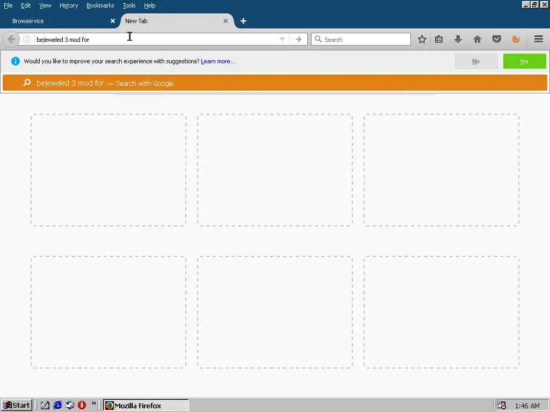The width and height of the screenshot is (550, 412).
Task: Open the address bar history dropdown arrow
Action: click(x=282, y=39)
